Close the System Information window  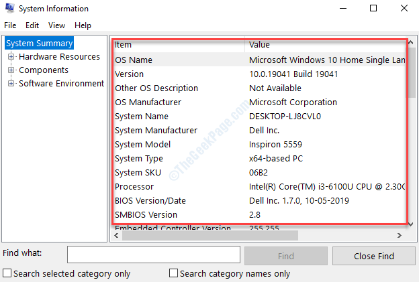tap(404, 8)
